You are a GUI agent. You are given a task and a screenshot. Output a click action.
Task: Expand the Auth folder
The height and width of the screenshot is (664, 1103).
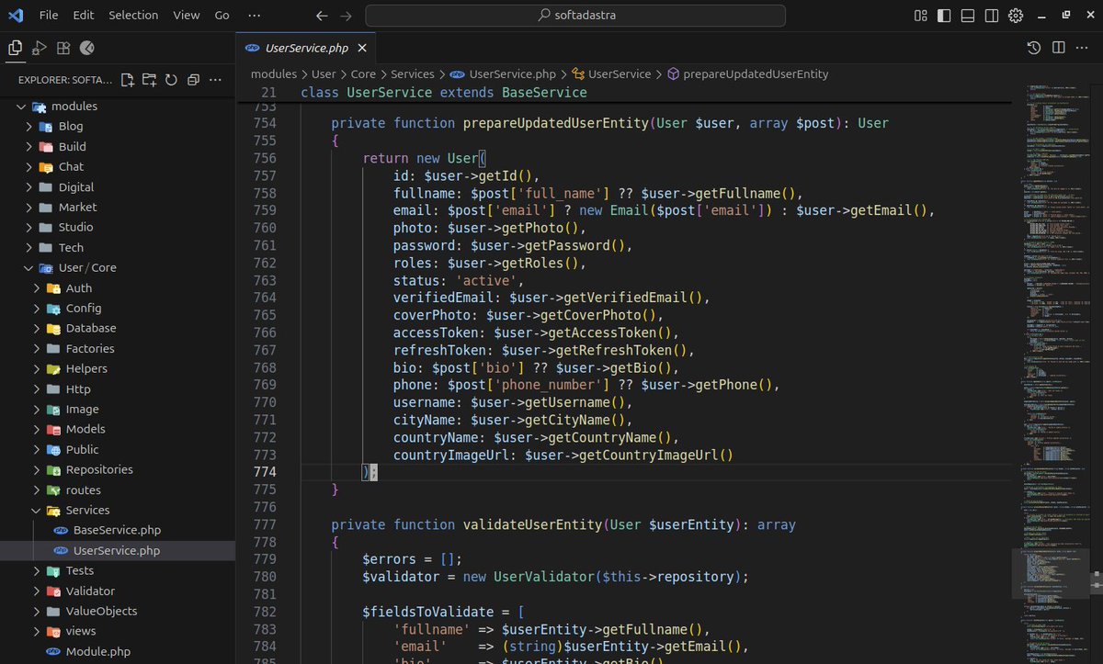(x=37, y=287)
